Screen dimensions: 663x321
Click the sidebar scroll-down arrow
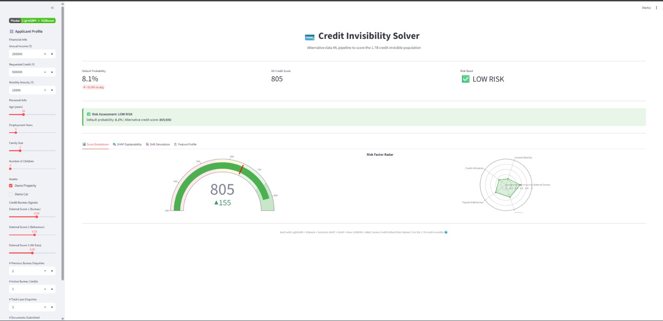click(63, 319)
